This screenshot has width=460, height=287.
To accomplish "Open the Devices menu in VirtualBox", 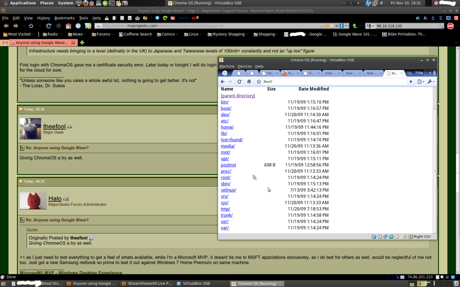I will click(245, 66).
